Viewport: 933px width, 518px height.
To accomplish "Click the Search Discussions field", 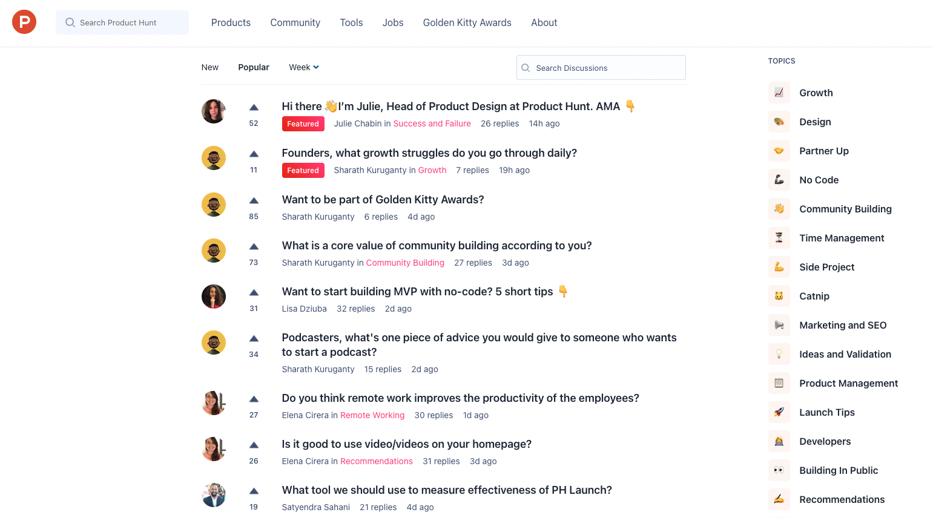I will 601,68.
